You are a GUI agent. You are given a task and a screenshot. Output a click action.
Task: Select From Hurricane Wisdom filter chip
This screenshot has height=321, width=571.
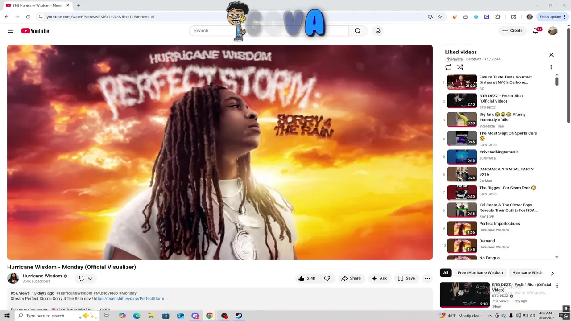[480, 273]
